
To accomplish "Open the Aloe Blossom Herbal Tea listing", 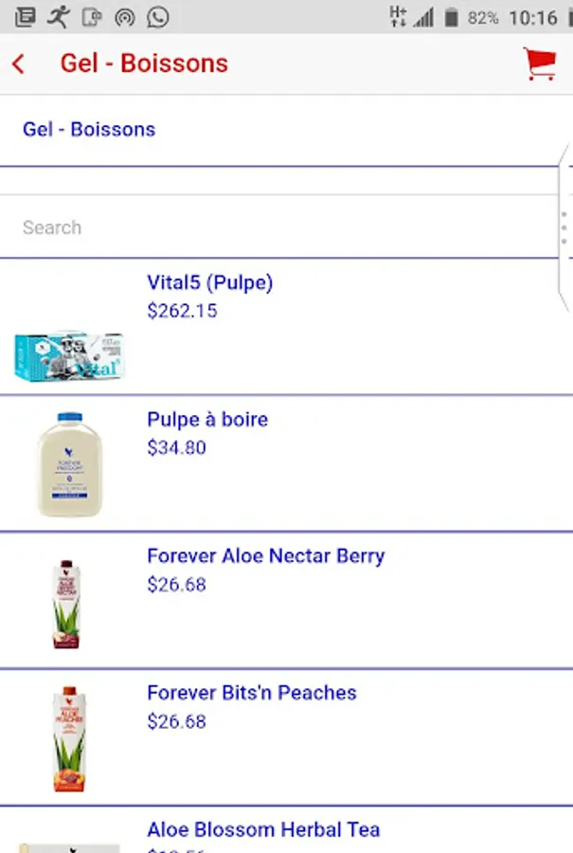I will pyautogui.click(x=263, y=828).
